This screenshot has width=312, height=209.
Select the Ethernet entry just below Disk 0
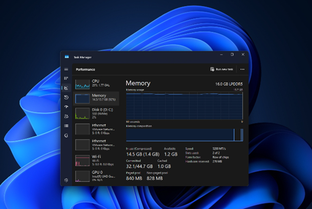96,129
